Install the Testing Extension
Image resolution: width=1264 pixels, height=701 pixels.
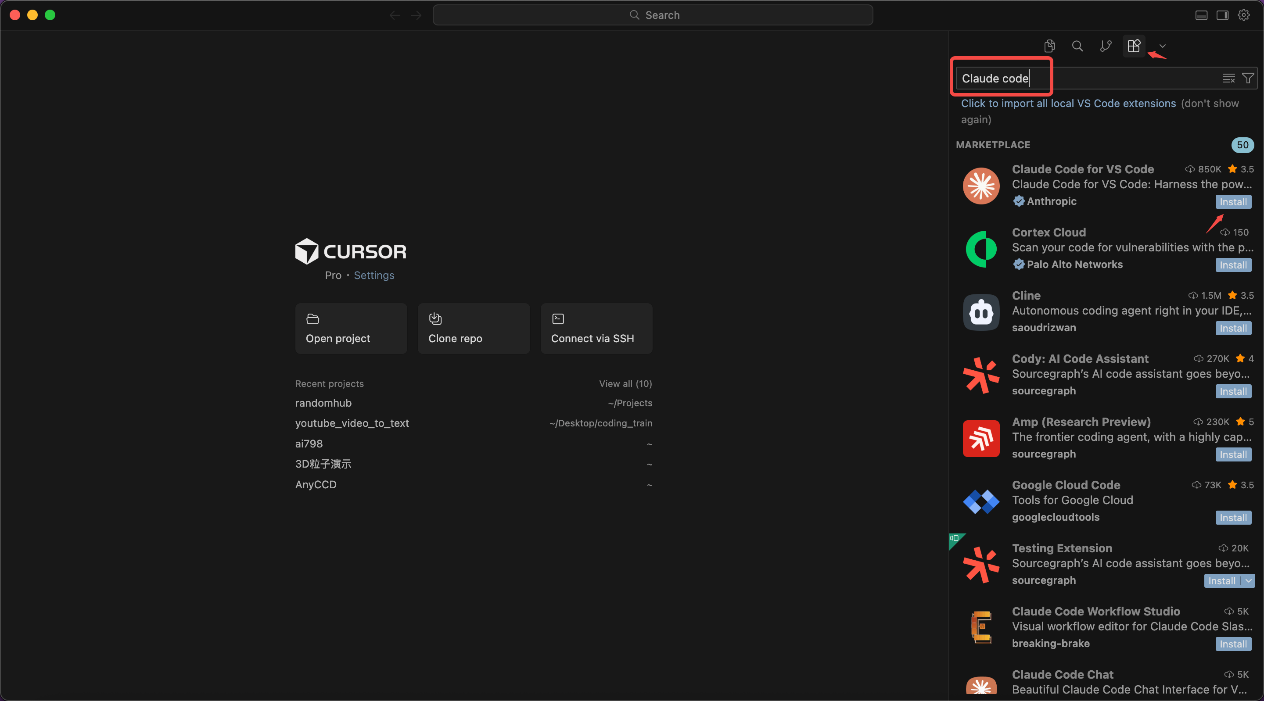[1222, 581]
